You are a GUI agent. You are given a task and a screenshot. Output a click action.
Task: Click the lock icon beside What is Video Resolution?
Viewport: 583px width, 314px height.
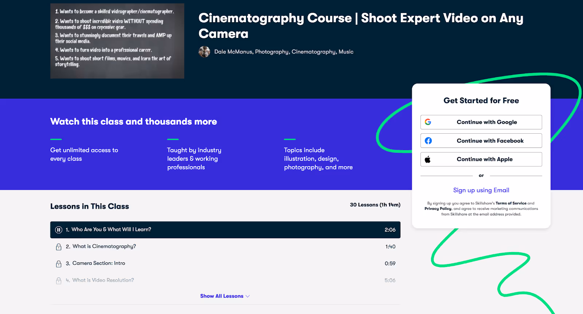click(x=59, y=280)
